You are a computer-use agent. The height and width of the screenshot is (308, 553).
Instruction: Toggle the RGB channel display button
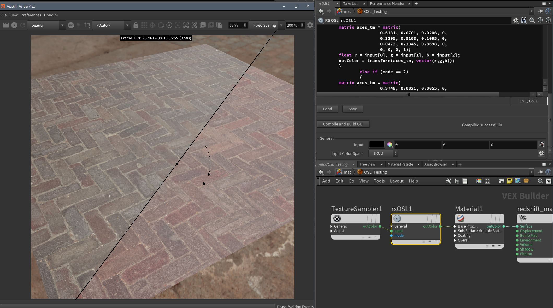[x=71, y=25]
